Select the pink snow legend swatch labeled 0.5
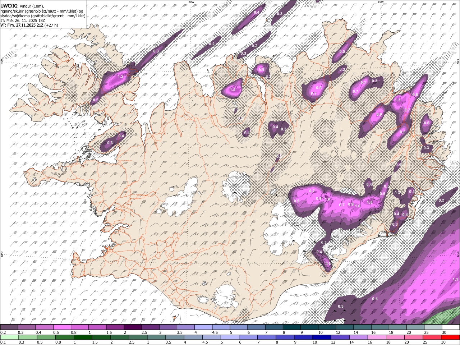This screenshot has height=345, width=460. (x=62, y=327)
